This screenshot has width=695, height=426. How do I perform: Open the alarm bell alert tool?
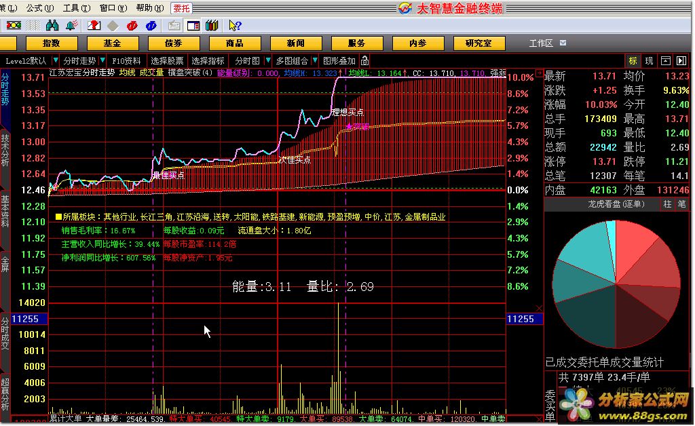[71, 26]
